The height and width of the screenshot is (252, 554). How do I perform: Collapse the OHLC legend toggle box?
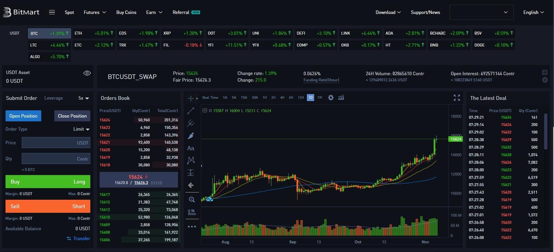click(x=205, y=110)
